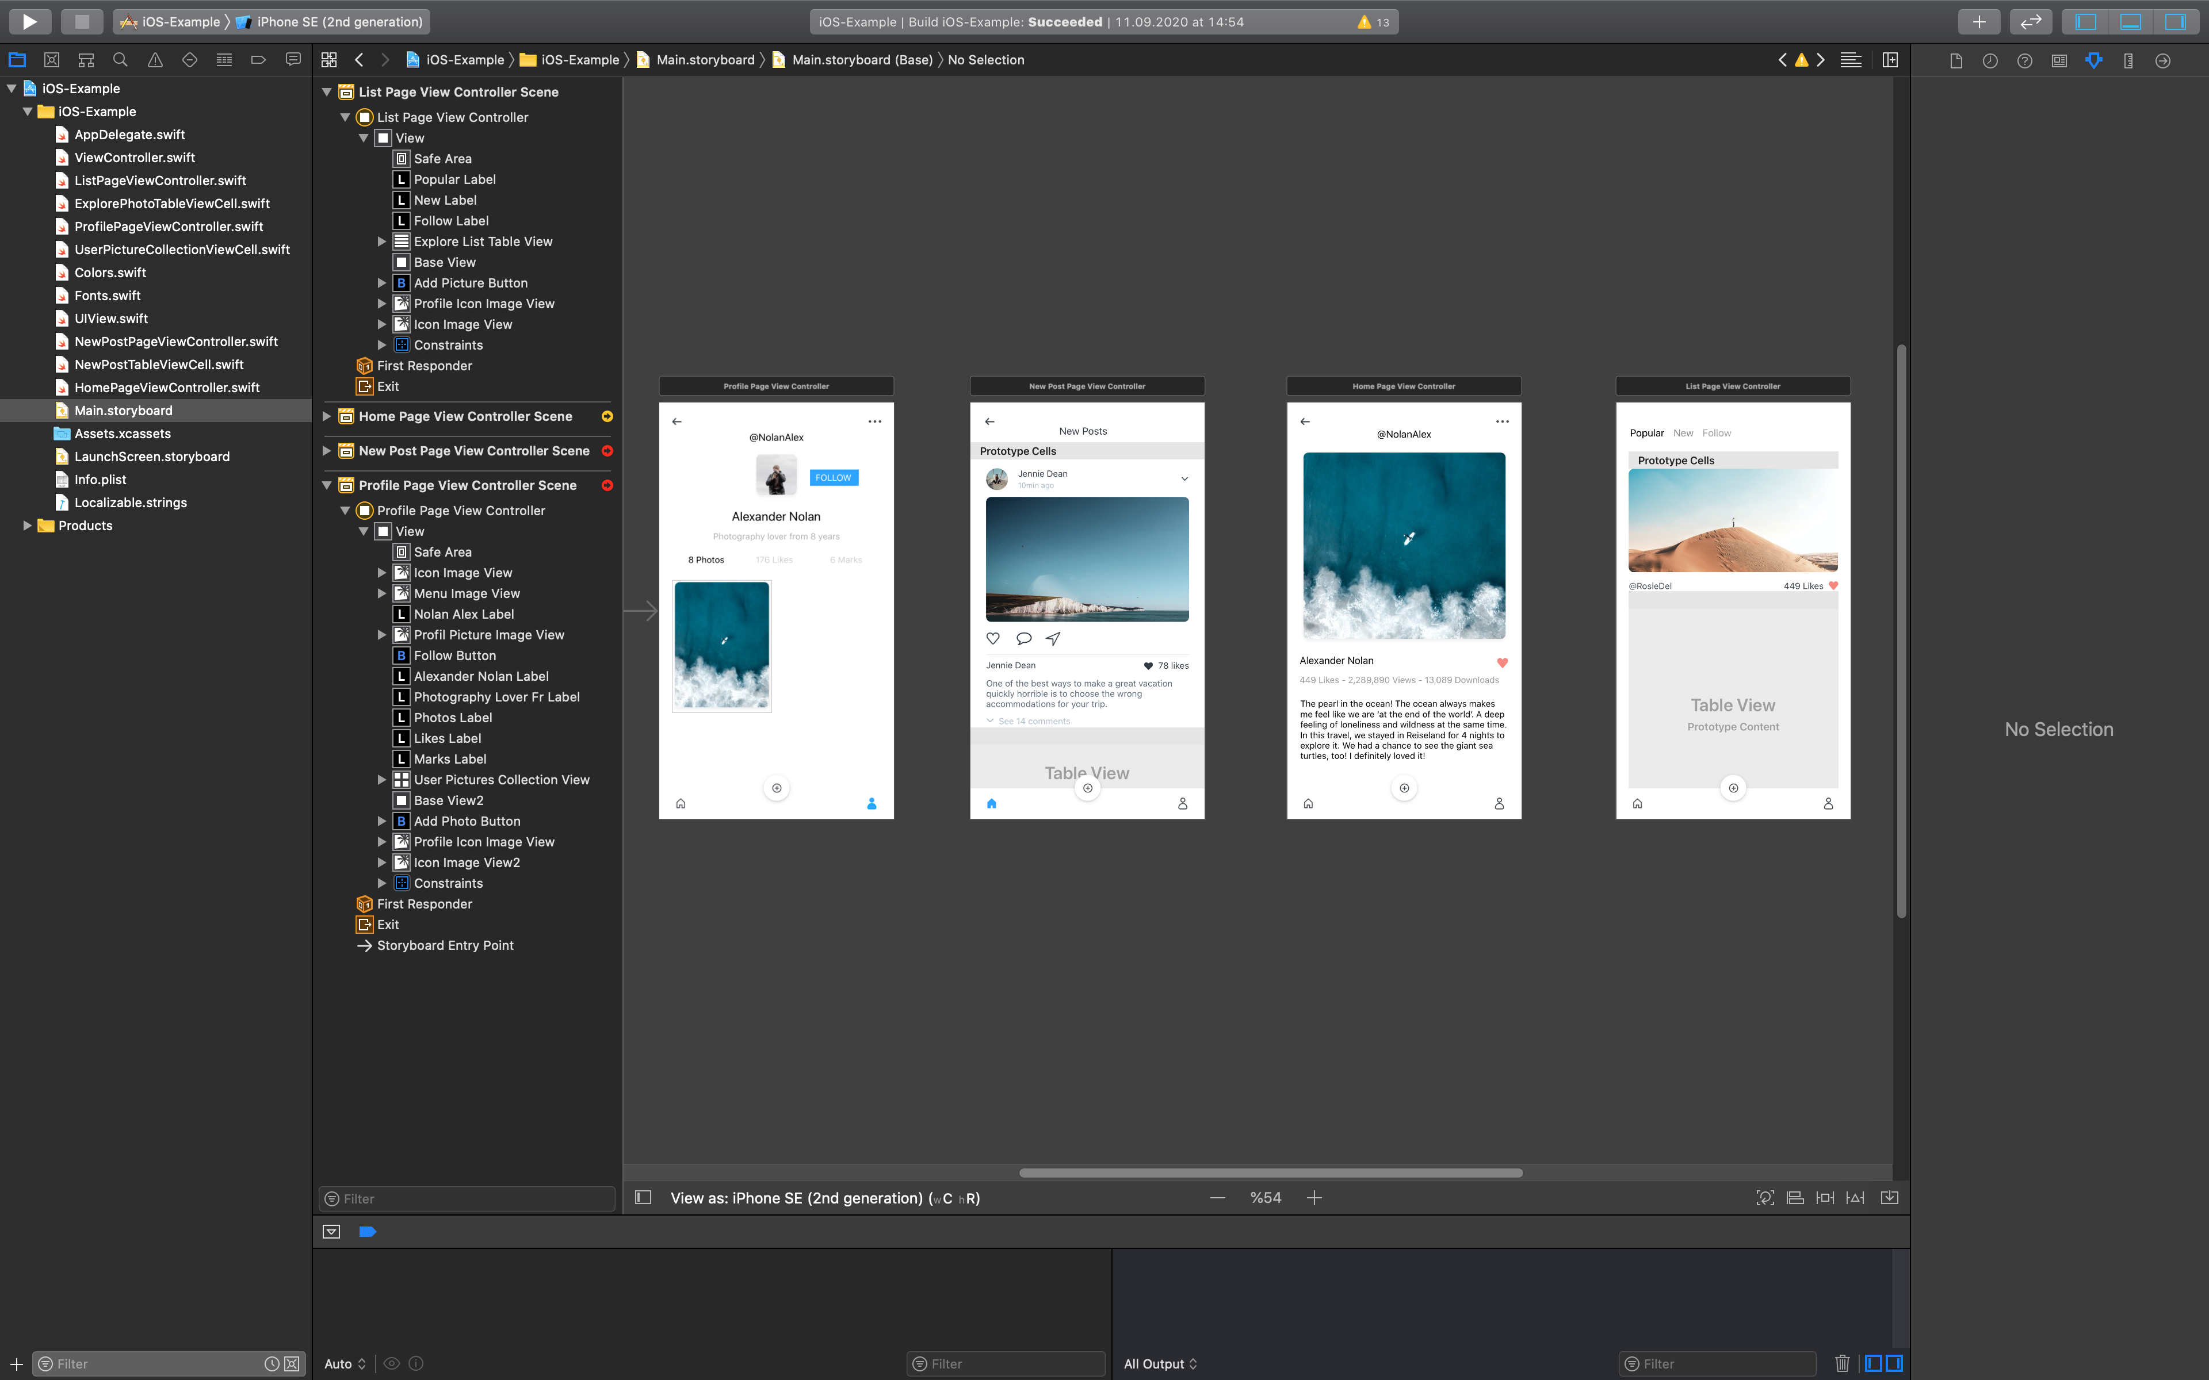Open the Debug navigator

[224, 60]
